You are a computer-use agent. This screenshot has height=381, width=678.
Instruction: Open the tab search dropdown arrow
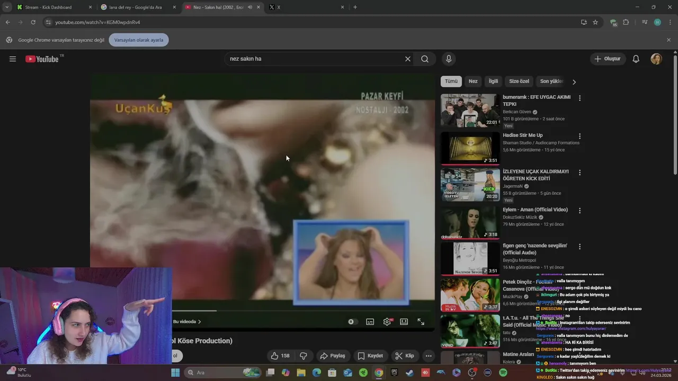pyautogui.click(x=6, y=7)
